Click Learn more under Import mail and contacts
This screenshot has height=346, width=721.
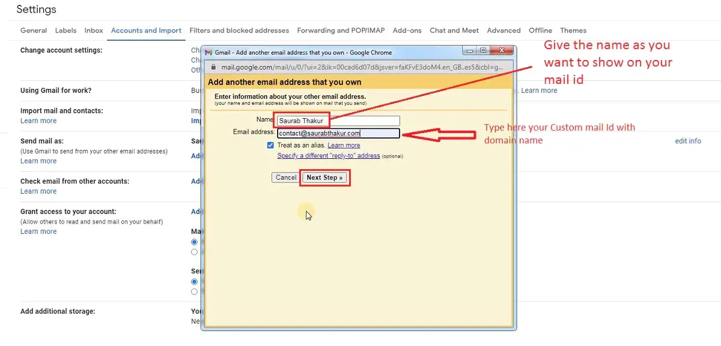[x=38, y=121]
